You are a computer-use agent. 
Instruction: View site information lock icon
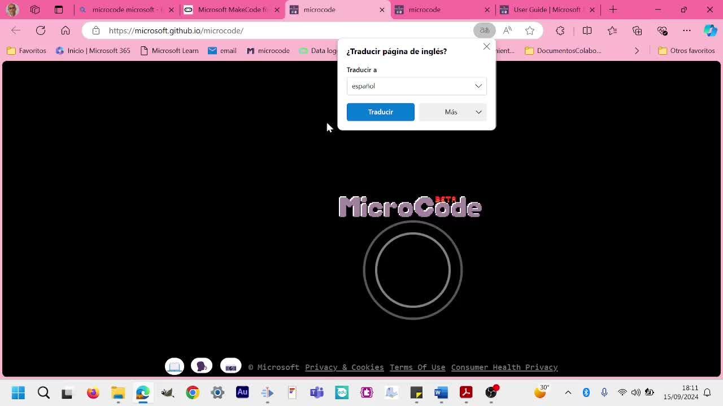[96, 30]
